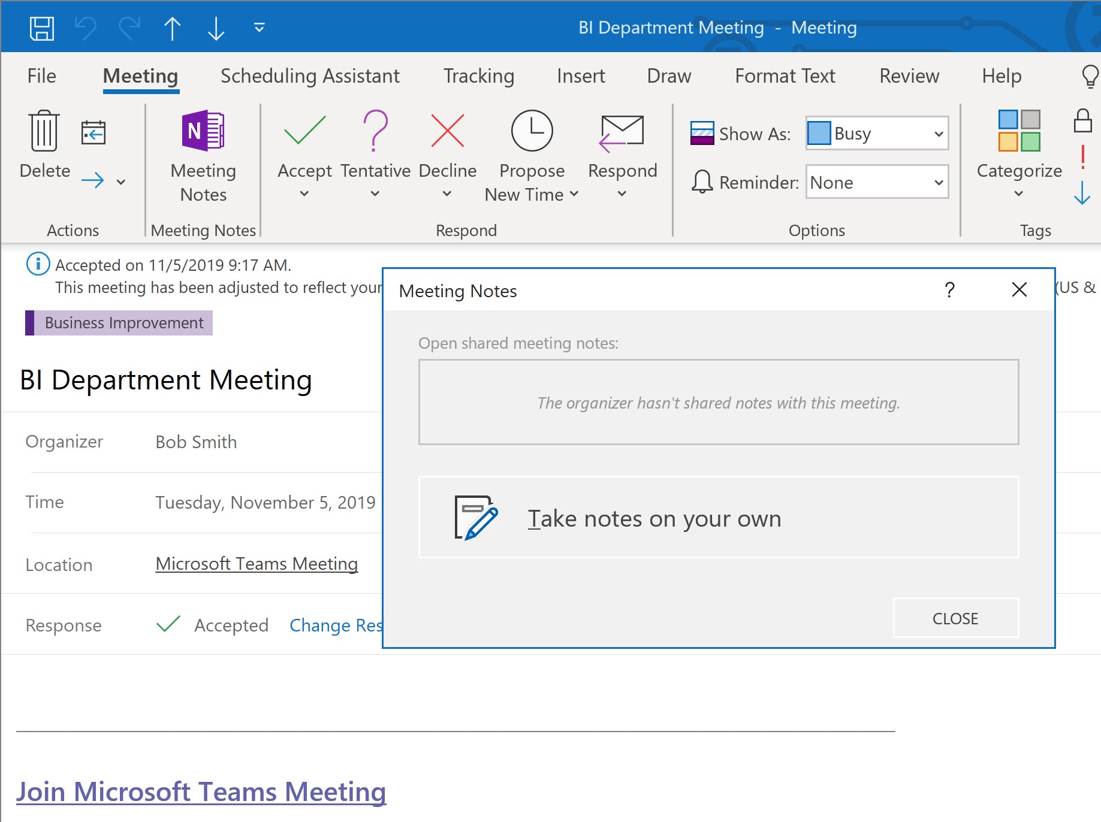
Task: Open the Tracking tab
Action: pyautogui.click(x=479, y=76)
